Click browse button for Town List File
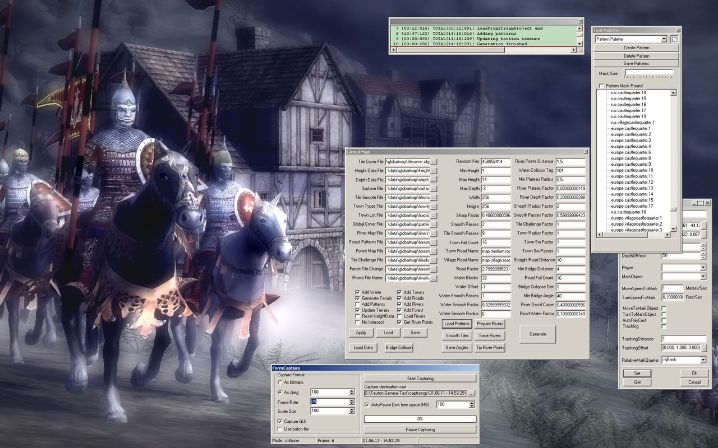 click(434, 216)
